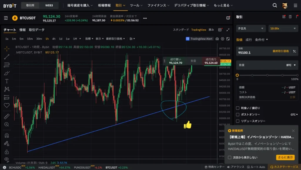301x170 pixels.
Task: Toggle stay in drawing mode icon
Action: (x=7, y=144)
